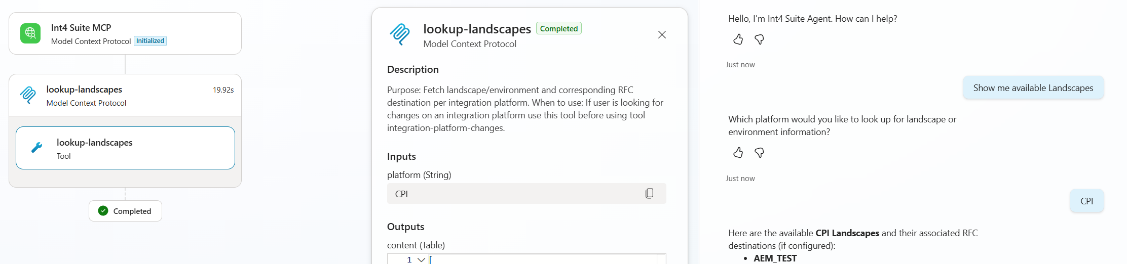Click the green Int4 Suite MCP globe icon

pyautogui.click(x=30, y=33)
